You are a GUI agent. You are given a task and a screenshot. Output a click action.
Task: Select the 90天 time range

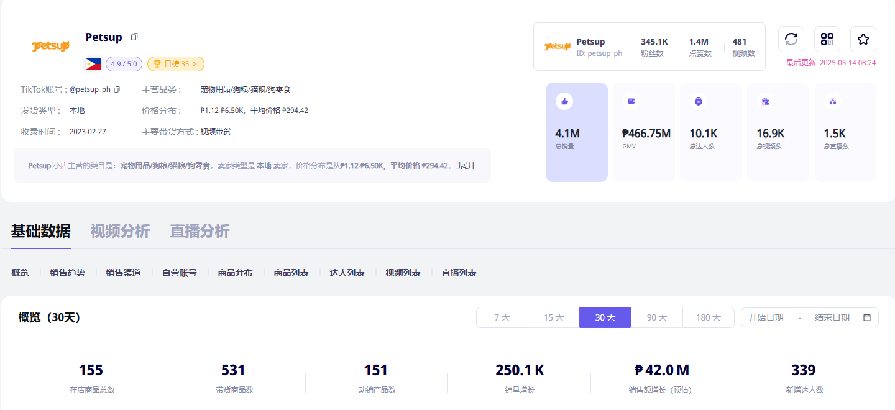[657, 317]
